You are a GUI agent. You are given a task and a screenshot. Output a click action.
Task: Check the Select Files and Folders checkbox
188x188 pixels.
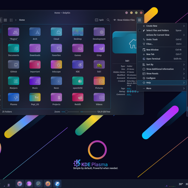[140, 31]
